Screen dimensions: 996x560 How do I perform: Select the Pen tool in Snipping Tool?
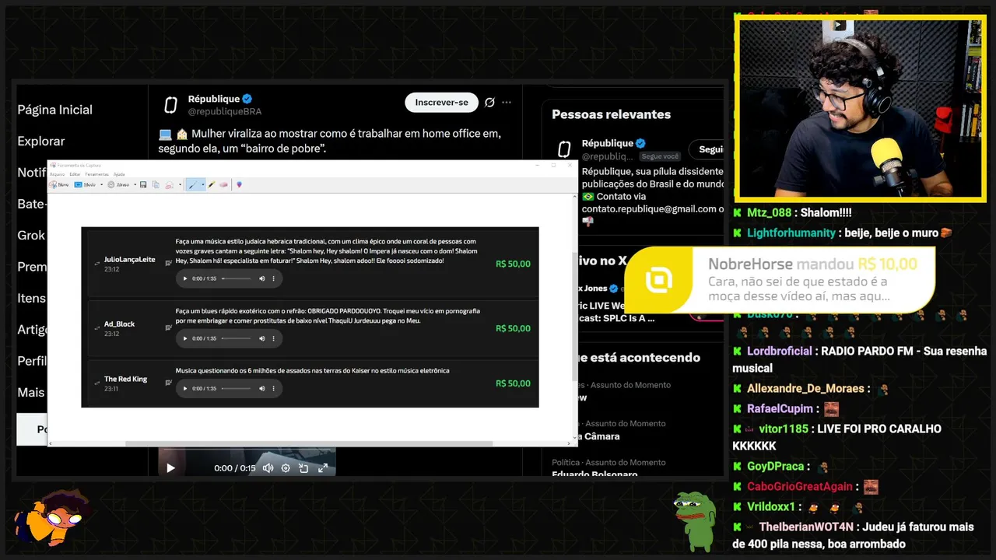pyautogui.click(x=193, y=184)
